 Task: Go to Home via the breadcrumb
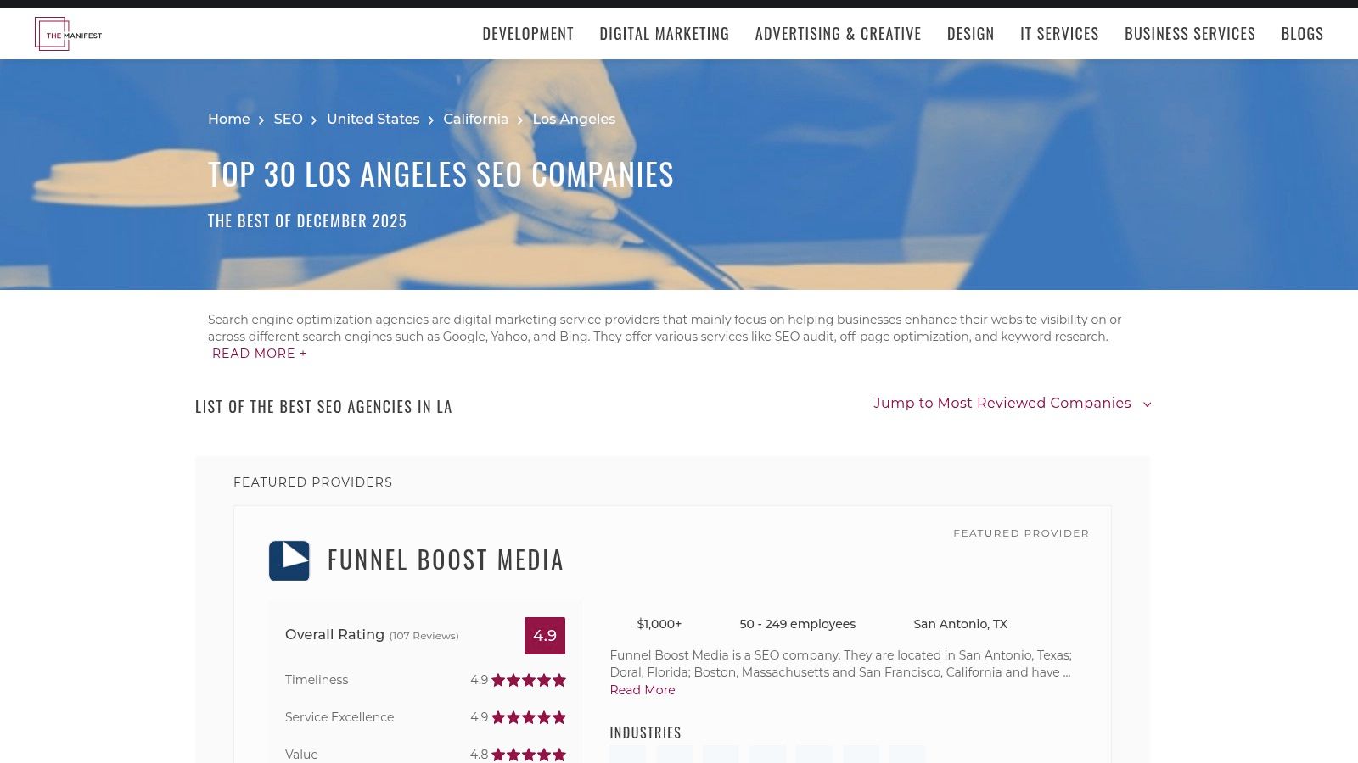click(x=228, y=120)
